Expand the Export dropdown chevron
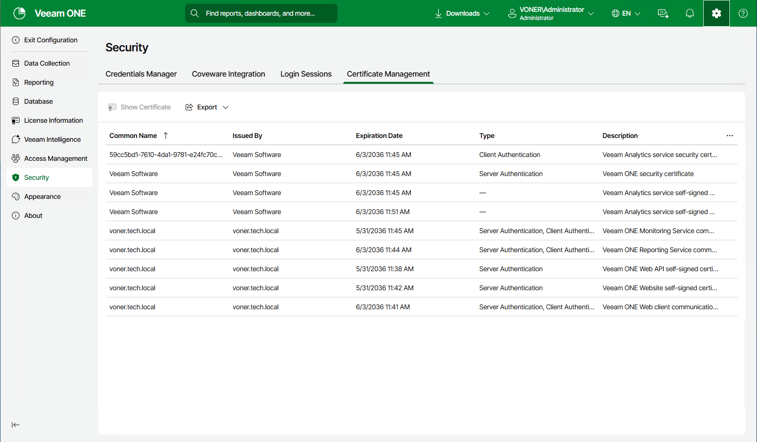Viewport: 757px width, 442px height. [226, 108]
